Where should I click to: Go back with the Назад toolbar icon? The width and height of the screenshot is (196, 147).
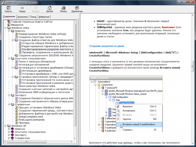pyautogui.click(x=22, y=8)
